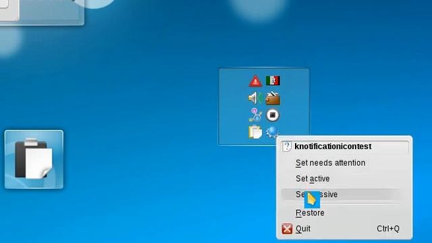Viewport: 432px width, 243px height.
Task: Click the knotificationicontest menu title
Action: (333, 146)
